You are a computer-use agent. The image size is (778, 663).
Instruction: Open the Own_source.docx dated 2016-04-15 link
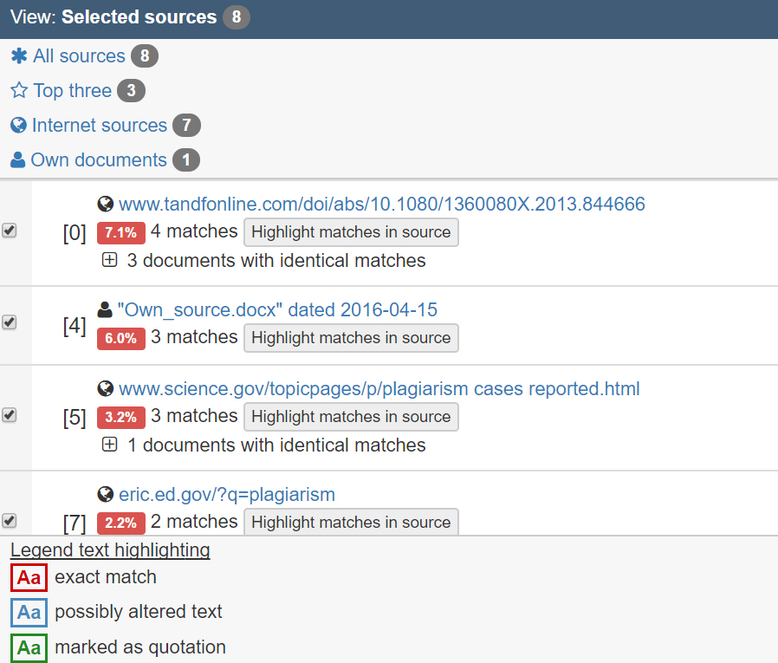277,309
